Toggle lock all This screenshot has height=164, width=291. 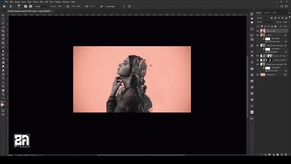(276, 26)
